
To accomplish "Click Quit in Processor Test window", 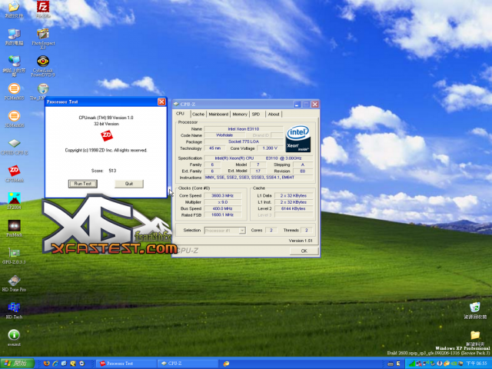I will 129,184.
